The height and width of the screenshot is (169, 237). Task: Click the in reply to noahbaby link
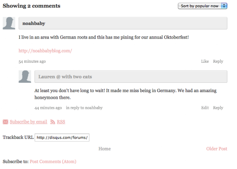[84, 108]
